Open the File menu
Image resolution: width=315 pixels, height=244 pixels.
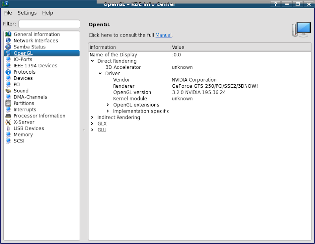(x=8, y=13)
